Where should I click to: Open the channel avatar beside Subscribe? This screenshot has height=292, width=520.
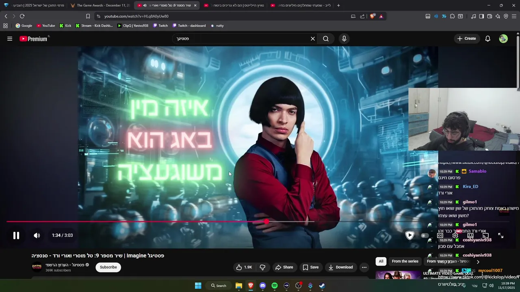tap(37, 267)
